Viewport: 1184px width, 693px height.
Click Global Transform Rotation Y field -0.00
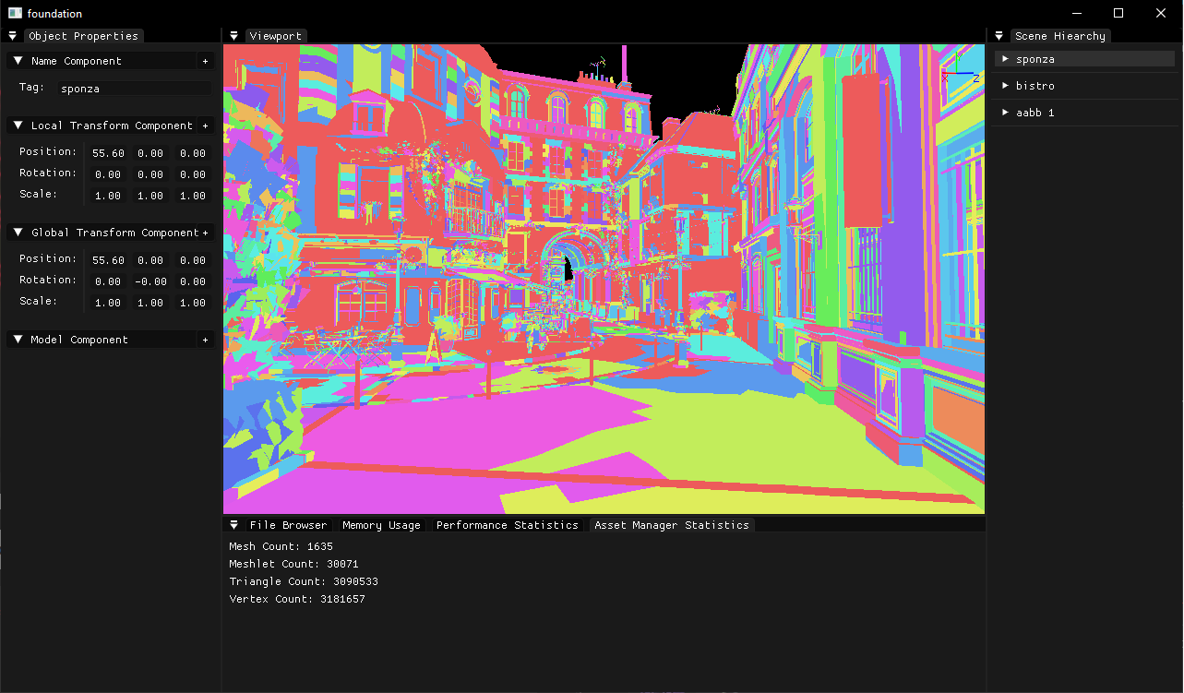(x=150, y=281)
